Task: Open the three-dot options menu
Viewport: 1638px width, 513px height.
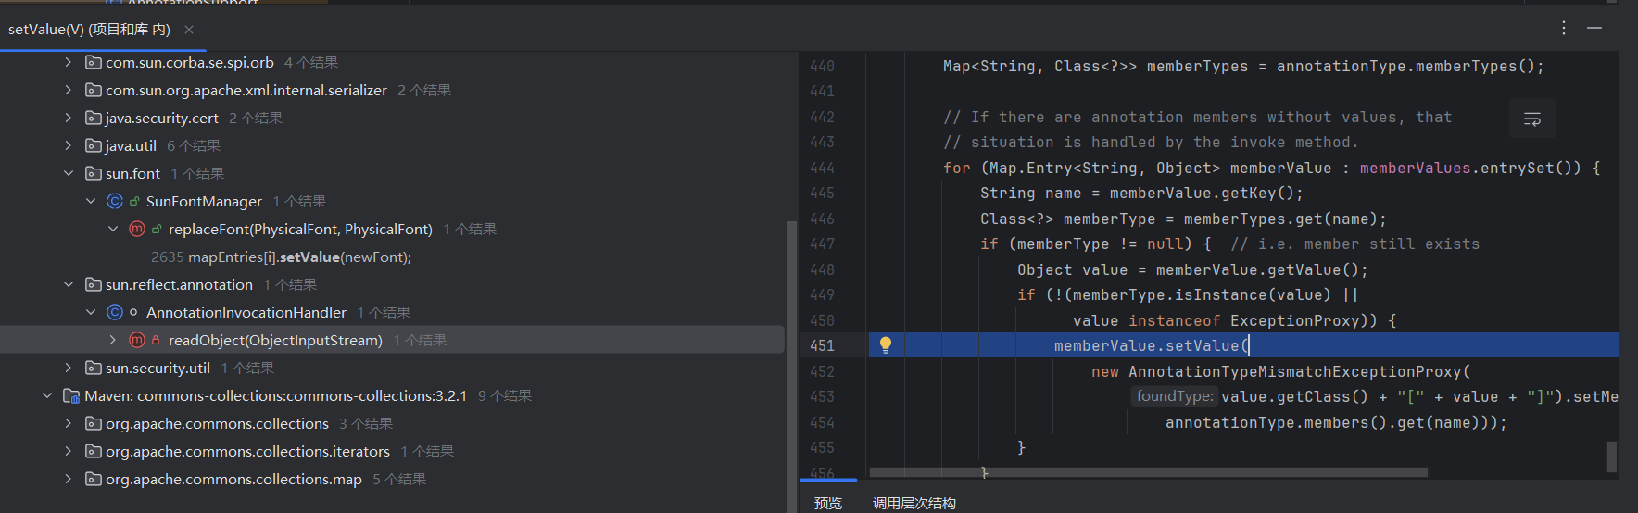Action: [x=1564, y=29]
